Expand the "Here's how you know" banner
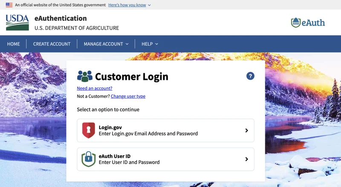This screenshot has height=187, width=341. (x=129, y=5)
